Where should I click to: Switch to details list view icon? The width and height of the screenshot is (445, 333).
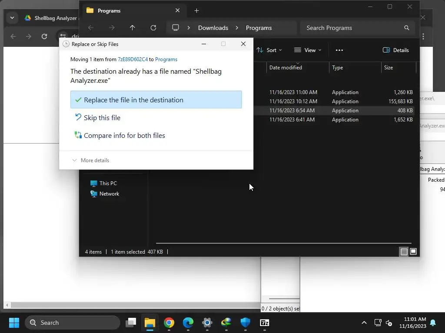tap(404, 251)
